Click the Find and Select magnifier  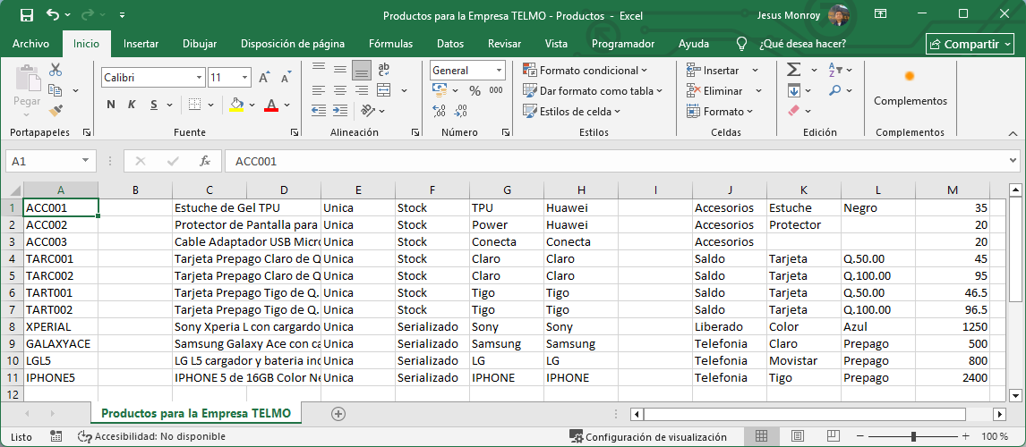point(835,90)
